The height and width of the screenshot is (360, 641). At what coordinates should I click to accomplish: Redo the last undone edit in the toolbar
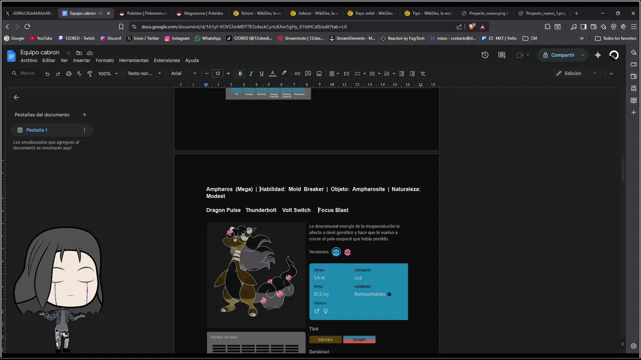[58, 73]
